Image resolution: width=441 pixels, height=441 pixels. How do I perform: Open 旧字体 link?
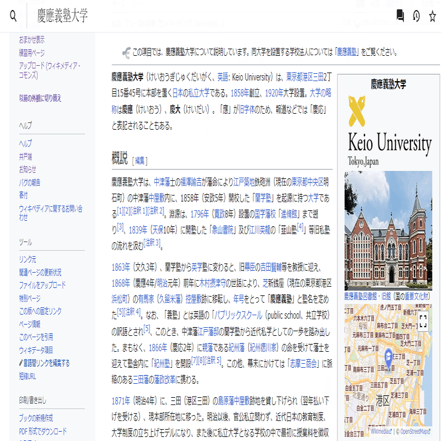pyautogui.click(x=246, y=109)
